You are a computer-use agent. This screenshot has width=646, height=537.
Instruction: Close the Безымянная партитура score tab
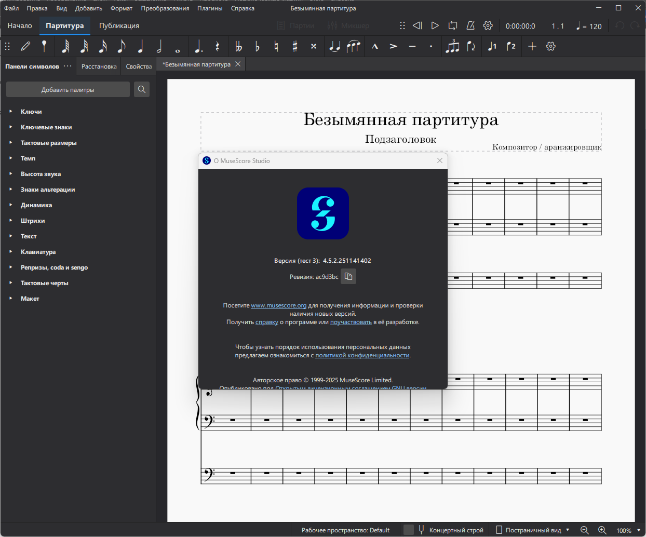[x=238, y=64]
